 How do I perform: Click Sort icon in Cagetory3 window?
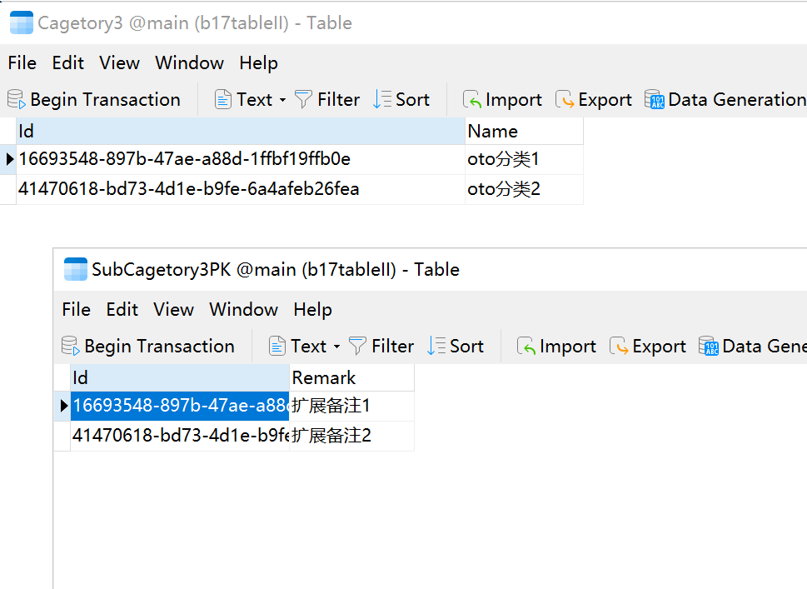[x=382, y=99]
